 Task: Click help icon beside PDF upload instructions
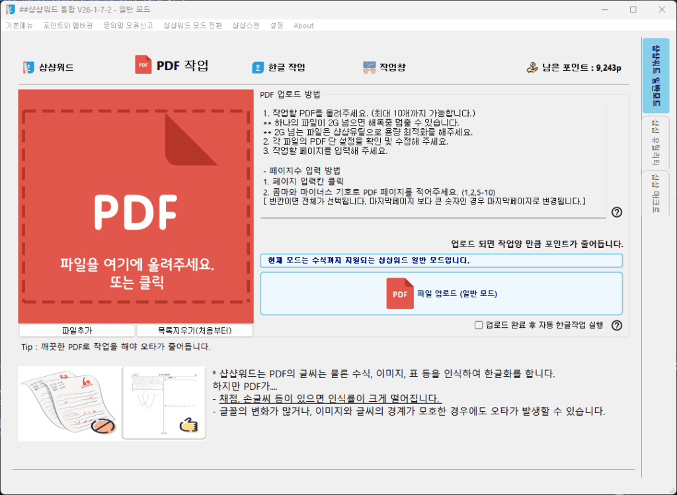616,212
